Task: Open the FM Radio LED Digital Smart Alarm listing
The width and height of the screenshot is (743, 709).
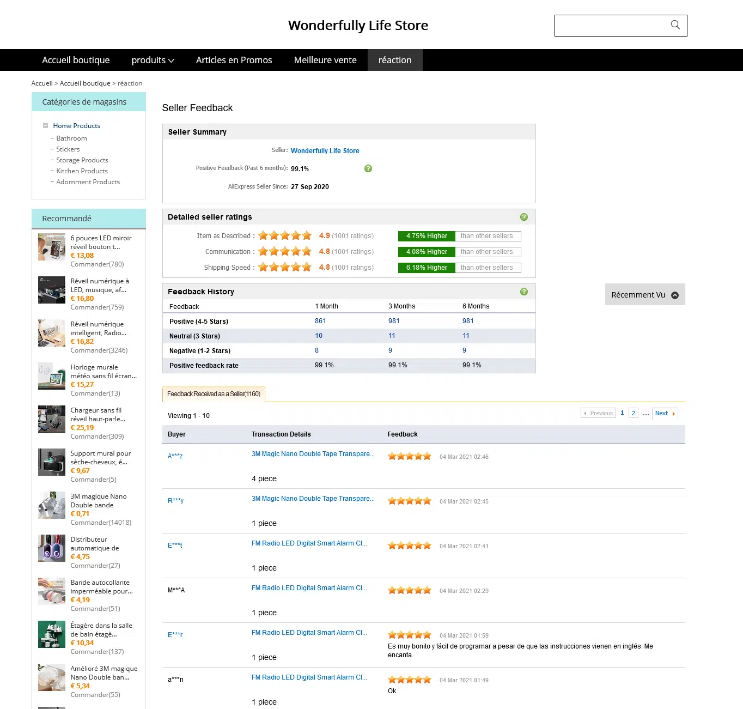Action: [309, 543]
